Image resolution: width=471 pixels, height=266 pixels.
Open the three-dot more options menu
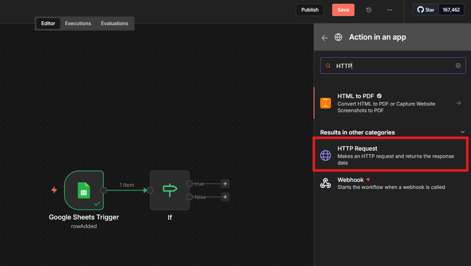point(389,10)
